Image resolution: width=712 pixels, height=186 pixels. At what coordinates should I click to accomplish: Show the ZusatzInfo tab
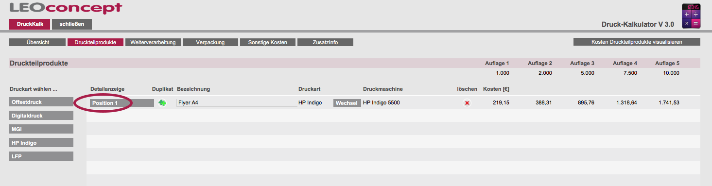point(325,42)
